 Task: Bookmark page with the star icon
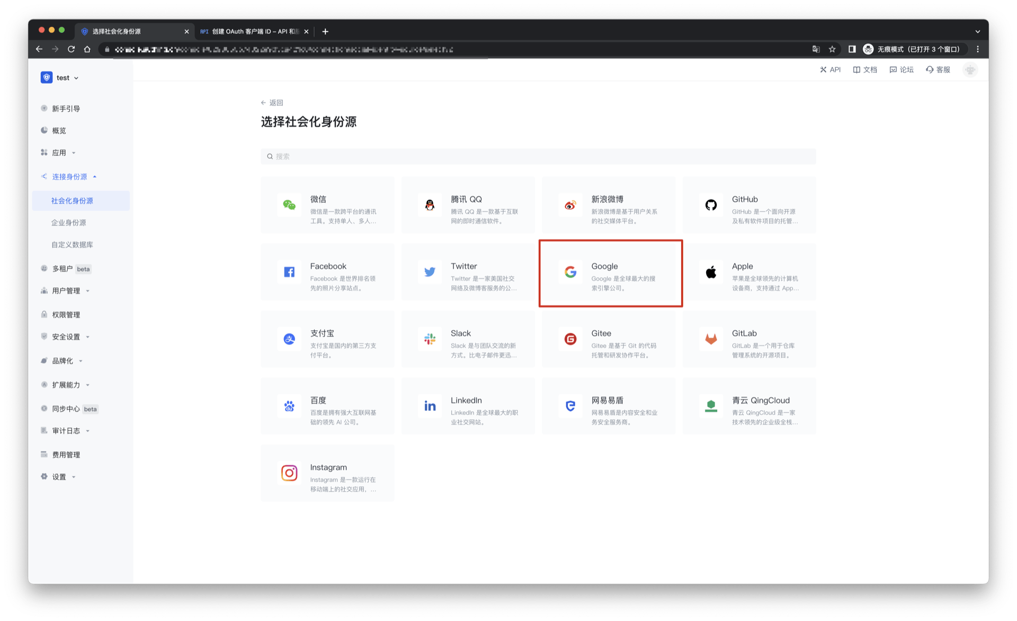coord(832,49)
